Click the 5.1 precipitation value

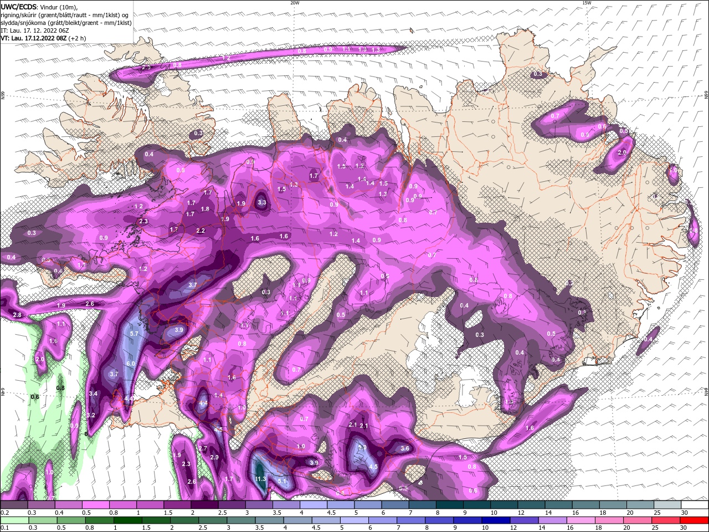point(282,481)
